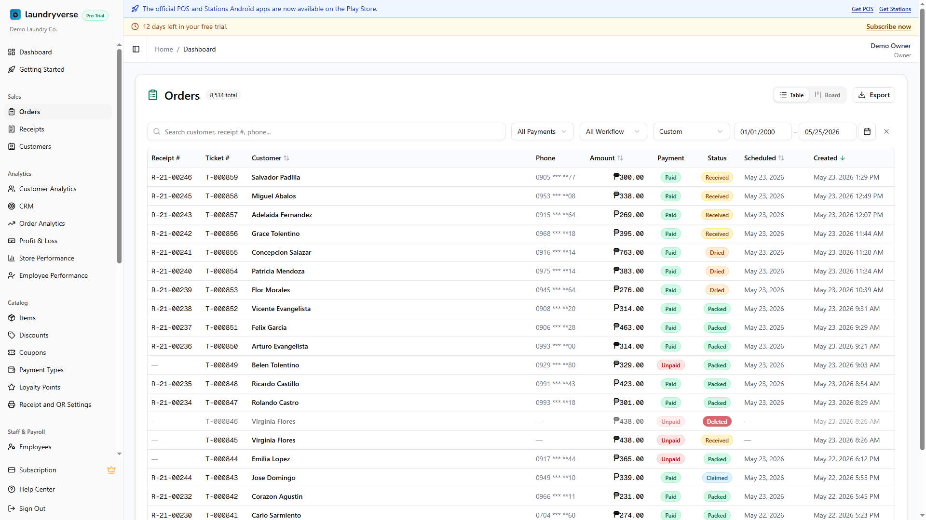Click the CRM target icon
Viewport: 926px width, 520px height.
pyautogui.click(x=12, y=206)
